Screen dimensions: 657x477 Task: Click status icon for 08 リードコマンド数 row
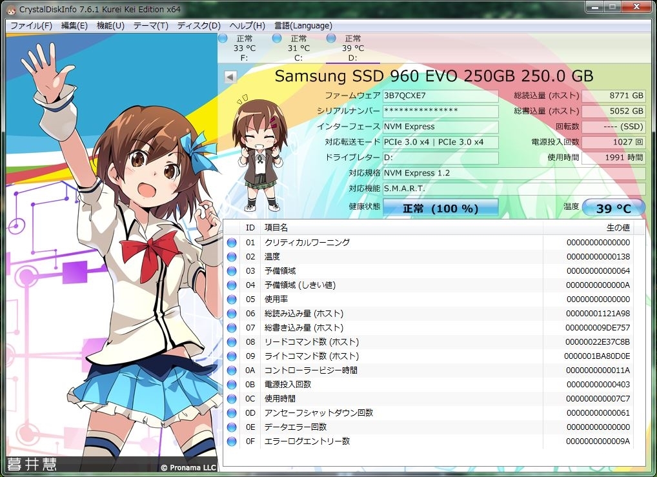tap(232, 342)
